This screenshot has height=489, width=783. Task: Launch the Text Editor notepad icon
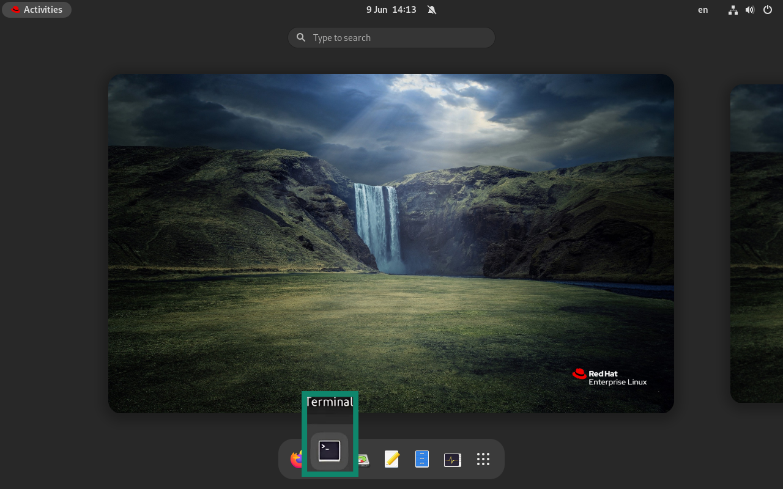pyautogui.click(x=391, y=459)
